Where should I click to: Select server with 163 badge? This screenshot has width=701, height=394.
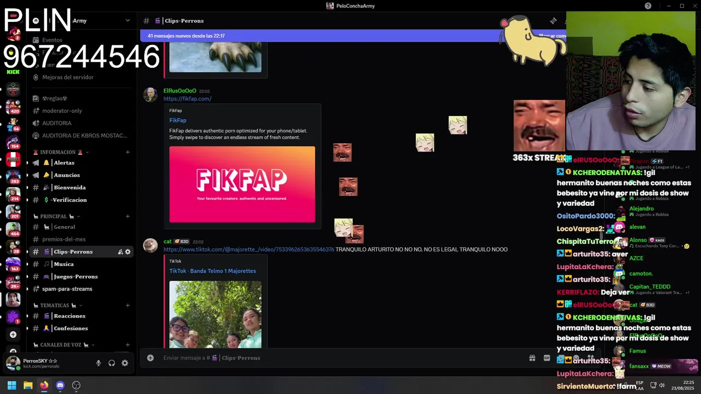(x=13, y=264)
